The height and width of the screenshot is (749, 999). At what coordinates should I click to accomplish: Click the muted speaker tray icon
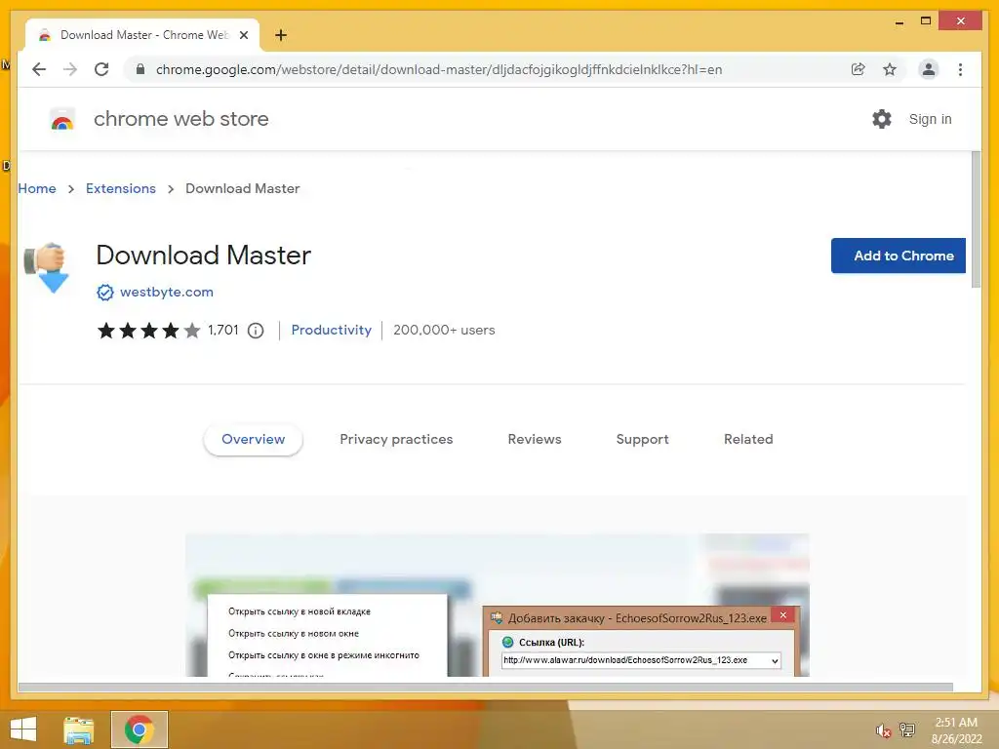[883, 730]
